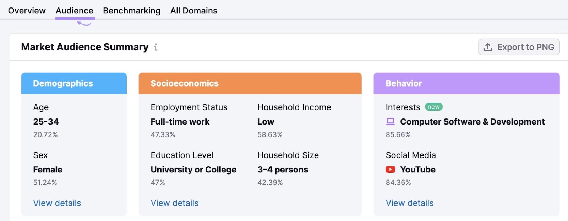Viewport: 568px width, 221px height.
Task: Click the 25-34 age group value
Action: pos(46,122)
